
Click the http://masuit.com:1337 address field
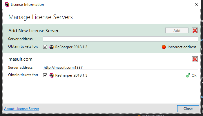[120, 68]
